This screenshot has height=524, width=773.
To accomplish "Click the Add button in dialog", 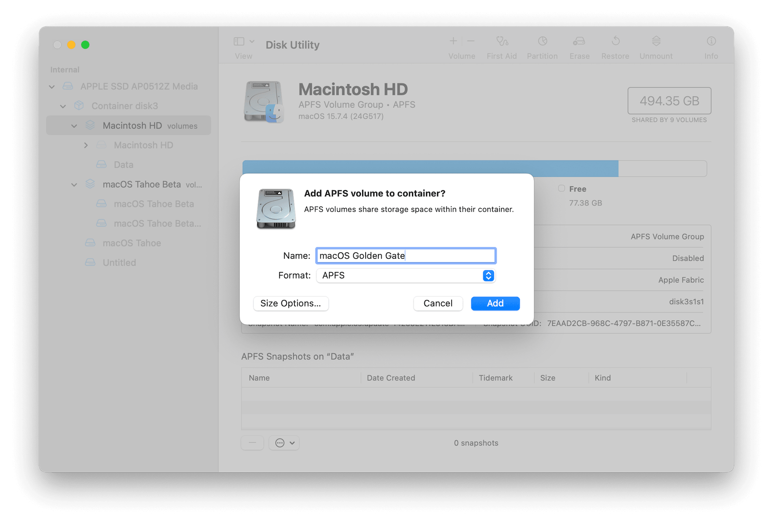I will click(495, 304).
